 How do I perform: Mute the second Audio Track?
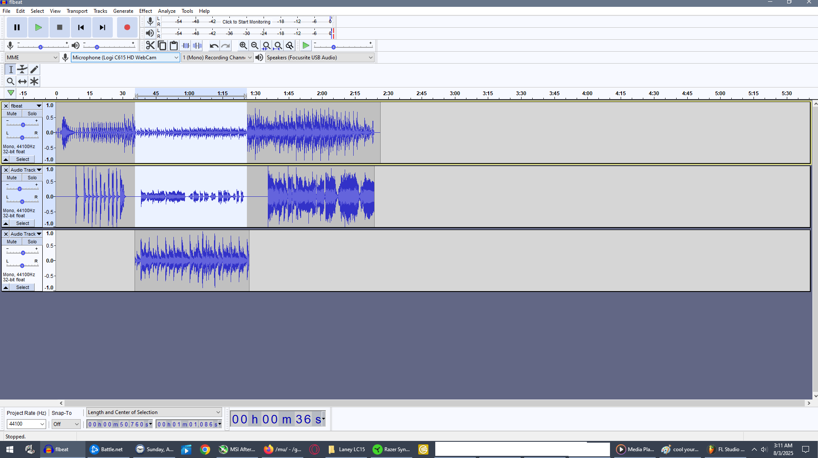[x=12, y=178]
